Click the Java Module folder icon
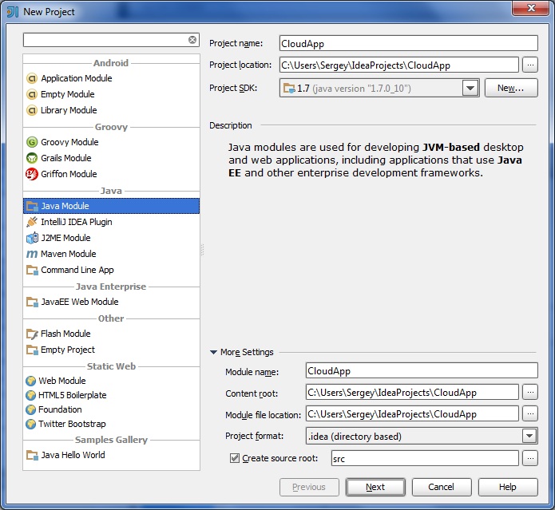 pyautogui.click(x=32, y=206)
